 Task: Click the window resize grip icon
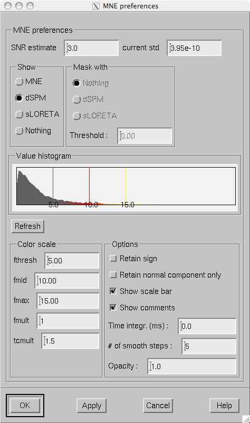pyautogui.click(x=246, y=419)
